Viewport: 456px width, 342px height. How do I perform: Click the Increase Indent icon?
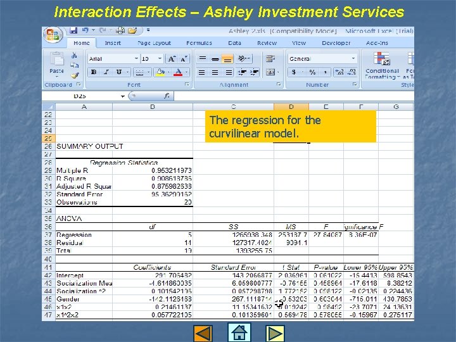tap(255, 72)
